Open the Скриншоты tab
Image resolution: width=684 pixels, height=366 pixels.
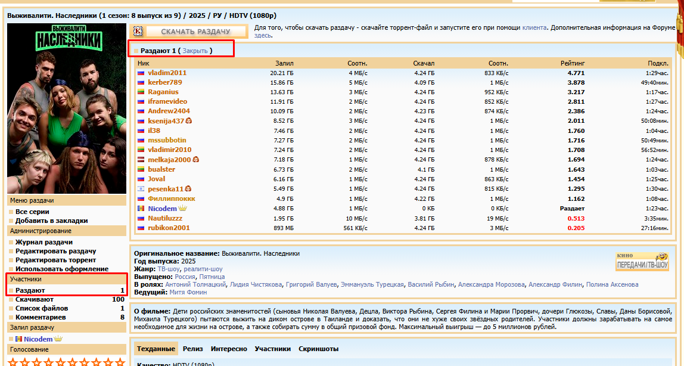pyautogui.click(x=318, y=349)
